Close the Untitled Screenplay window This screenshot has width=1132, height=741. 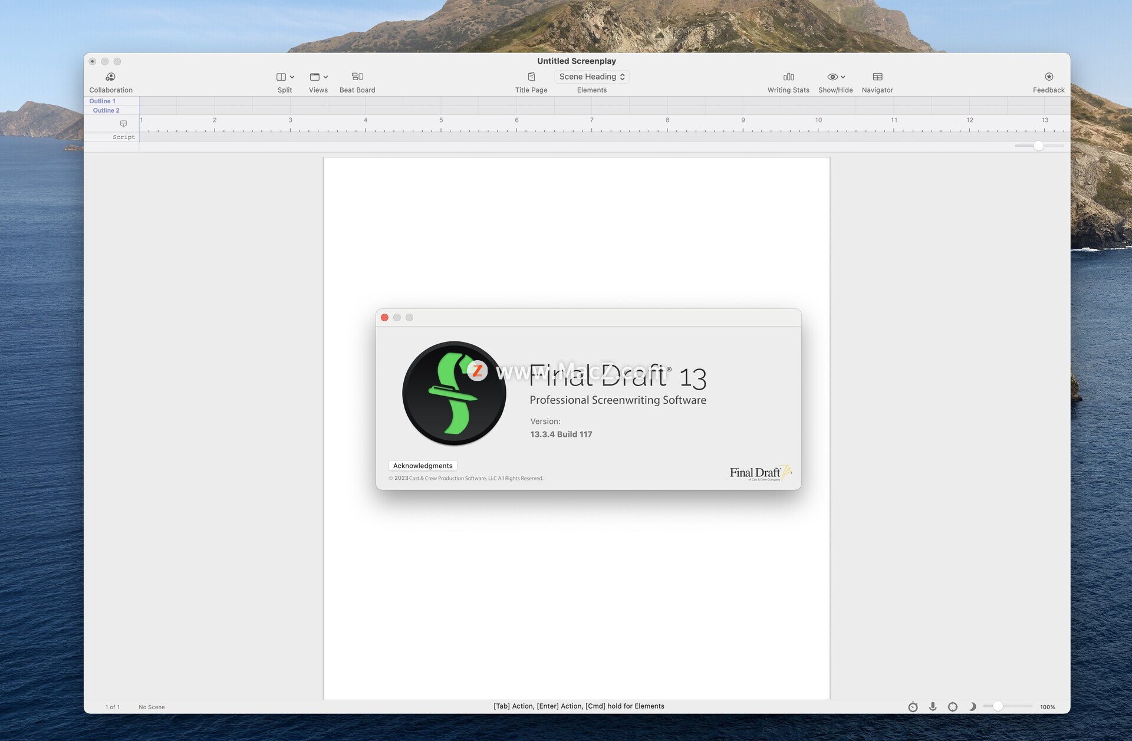pyautogui.click(x=93, y=61)
